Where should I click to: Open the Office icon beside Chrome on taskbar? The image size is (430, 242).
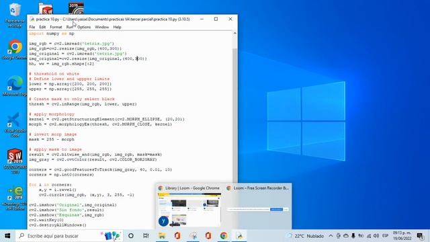pyautogui.click(x=208, y=236)
